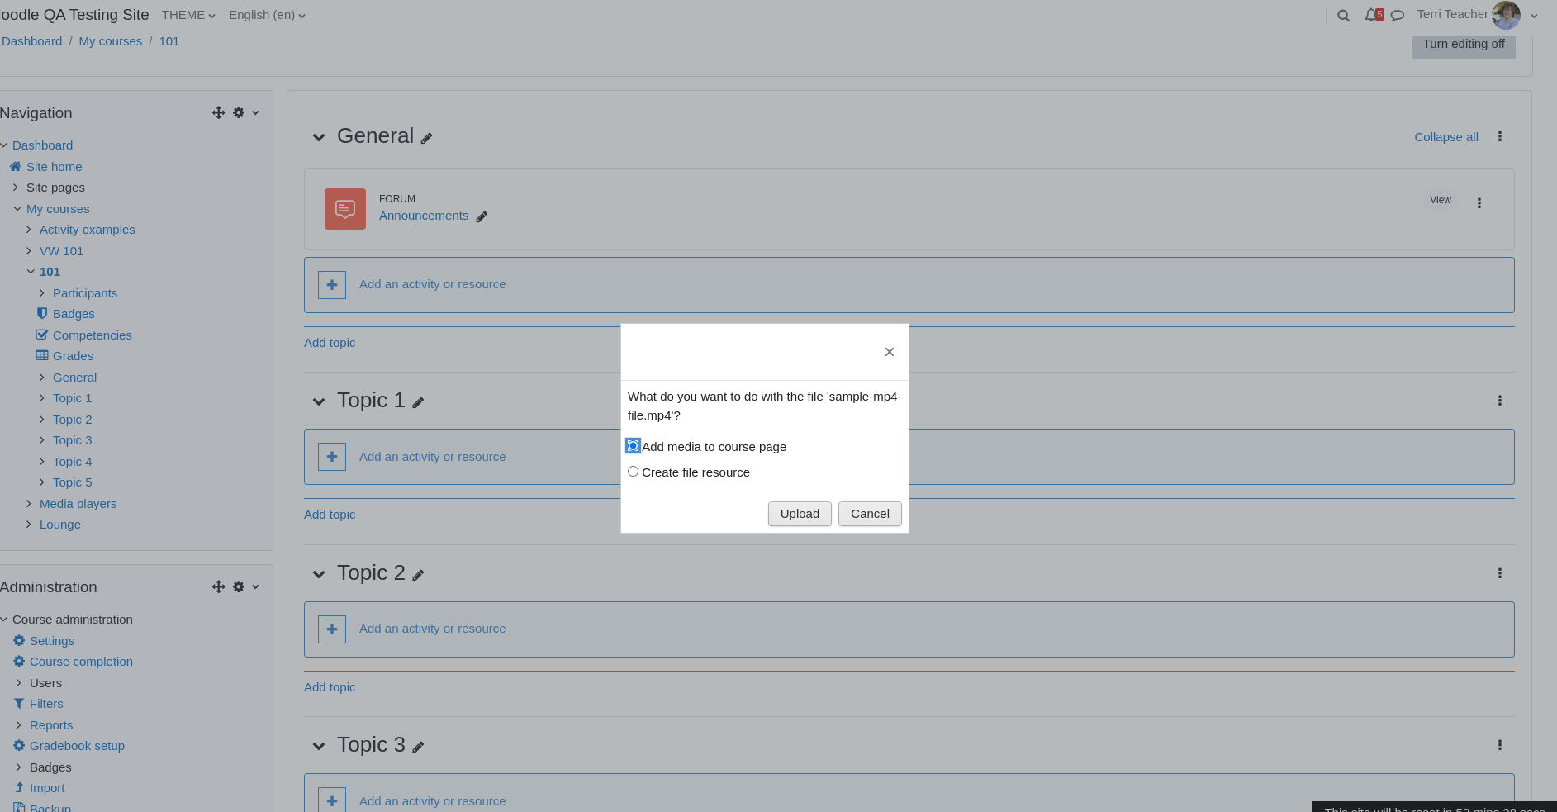Open the THEME menu
Image resolution: width=1557 pixels, height=812 pixels.
click(188, 15)
